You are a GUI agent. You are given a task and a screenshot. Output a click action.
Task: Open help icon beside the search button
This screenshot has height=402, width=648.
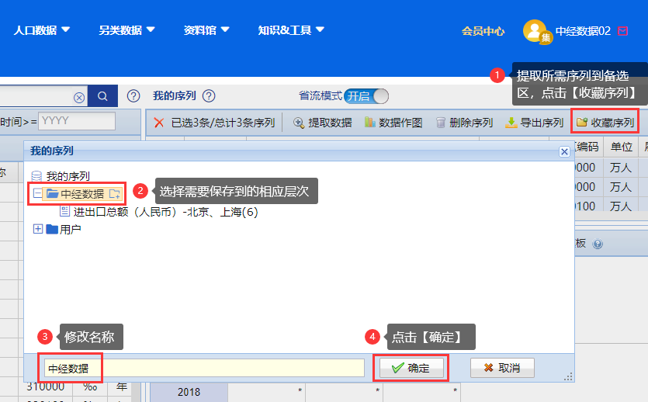coord(133,96)
